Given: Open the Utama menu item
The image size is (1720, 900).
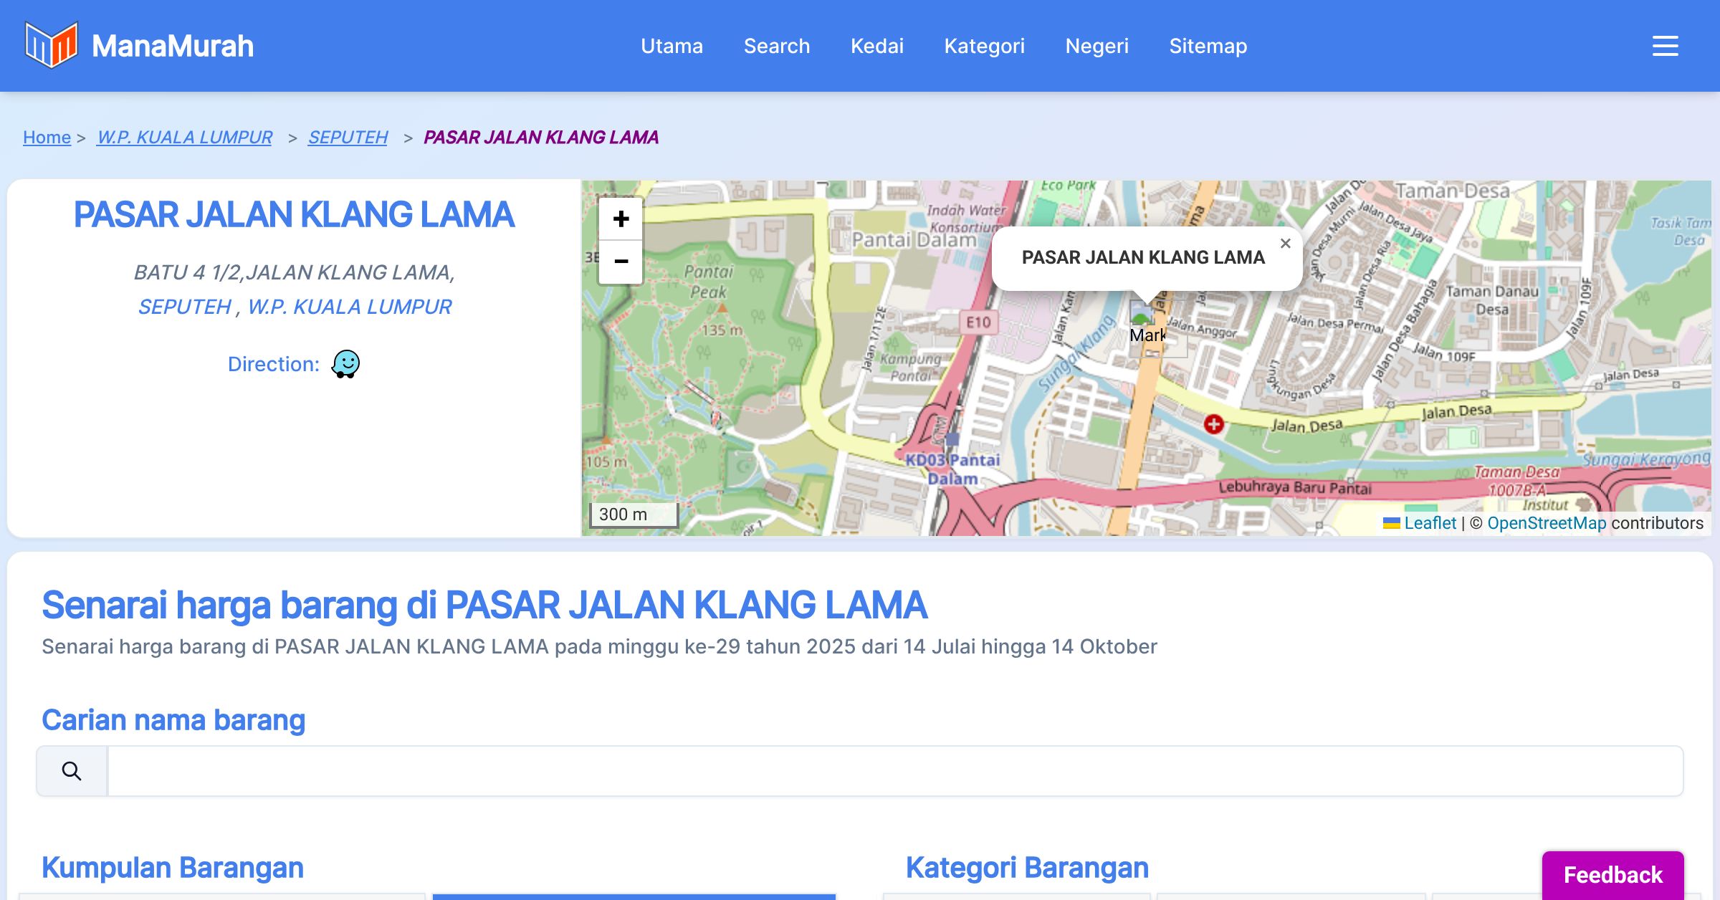Looking at the screenshot, I should click(x=672, y=46).
